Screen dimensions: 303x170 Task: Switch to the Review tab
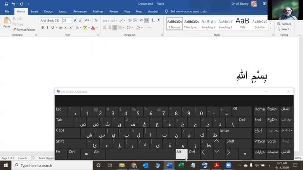click(114, 11)
